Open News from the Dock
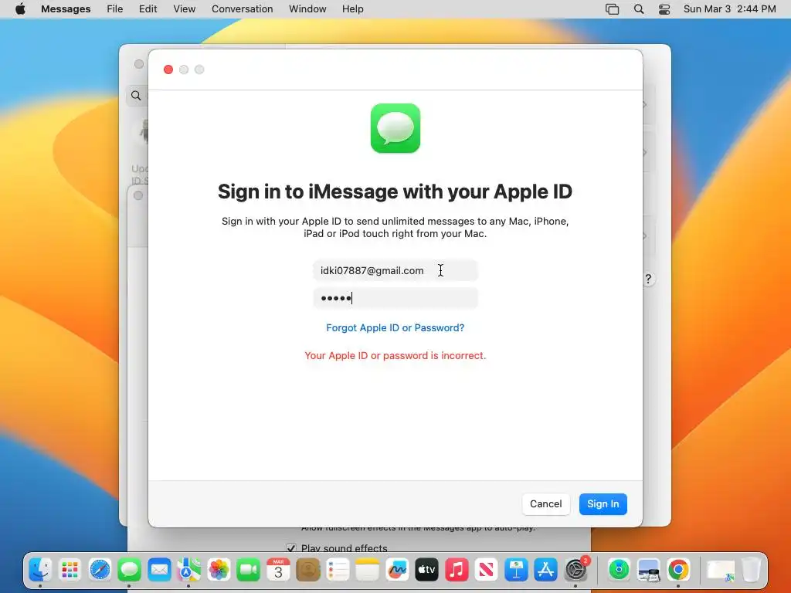This screenshot has width=791, height=593. [x=487, y=570]
